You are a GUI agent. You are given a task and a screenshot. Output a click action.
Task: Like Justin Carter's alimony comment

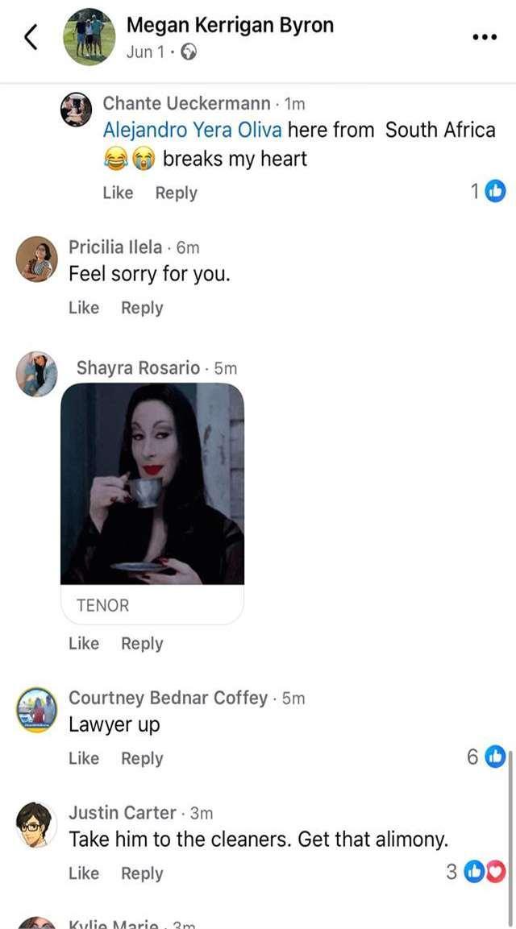tap(84, 873)
